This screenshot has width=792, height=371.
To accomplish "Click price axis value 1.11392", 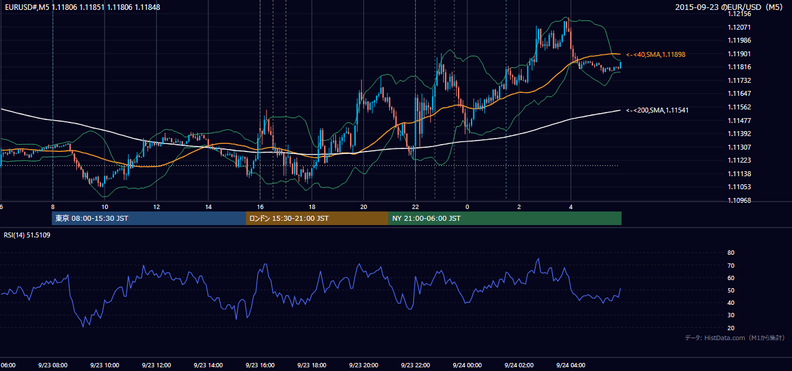I will point(740,134).
